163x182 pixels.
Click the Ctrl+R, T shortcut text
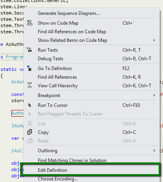click(x=131, y=50)
